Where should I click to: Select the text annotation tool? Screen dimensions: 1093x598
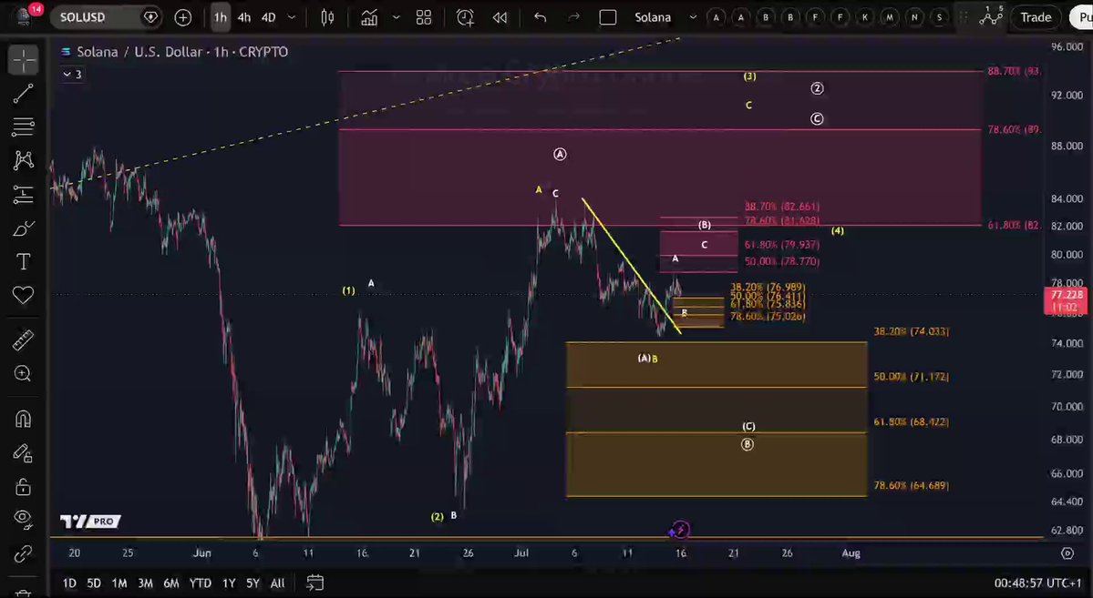[23, 262]
